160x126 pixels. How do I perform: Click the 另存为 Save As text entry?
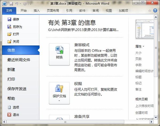[x=17, y=27]
